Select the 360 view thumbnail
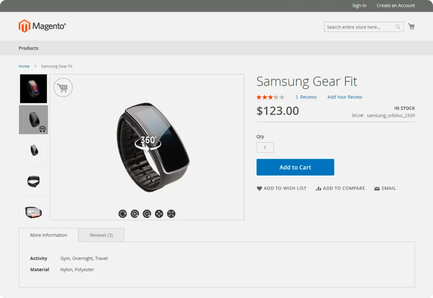This screenshot has height=298, width=433. click(34, 120)
